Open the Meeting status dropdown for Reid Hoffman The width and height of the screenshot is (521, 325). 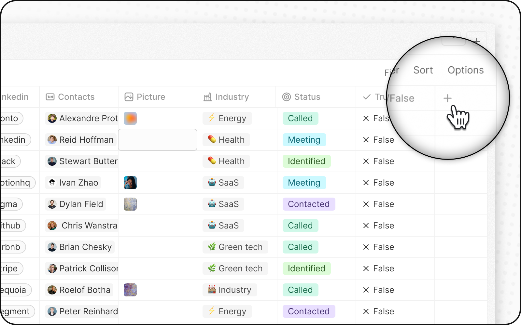point(304,140)
